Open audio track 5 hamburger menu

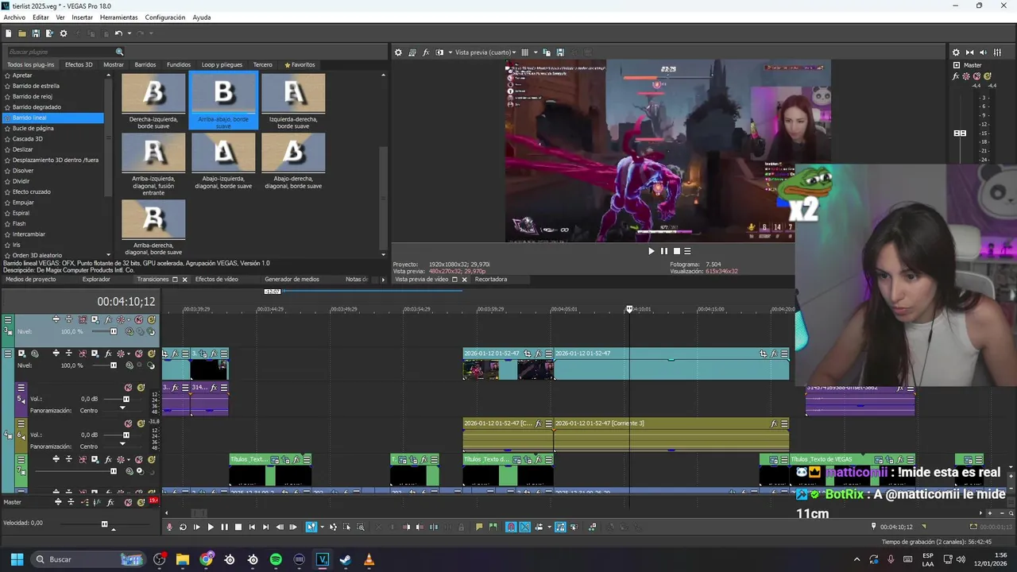21,388
